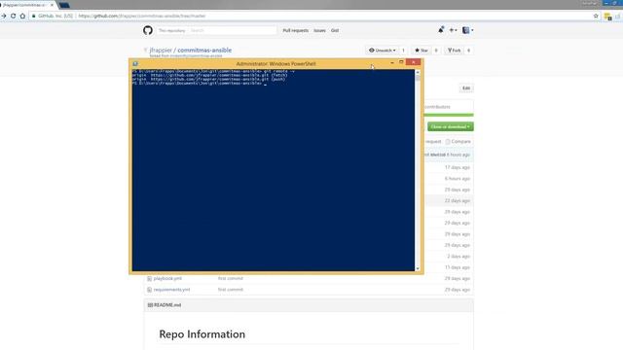
Task: Minimize the PowerShell window
Action: (x=392, y=62)
